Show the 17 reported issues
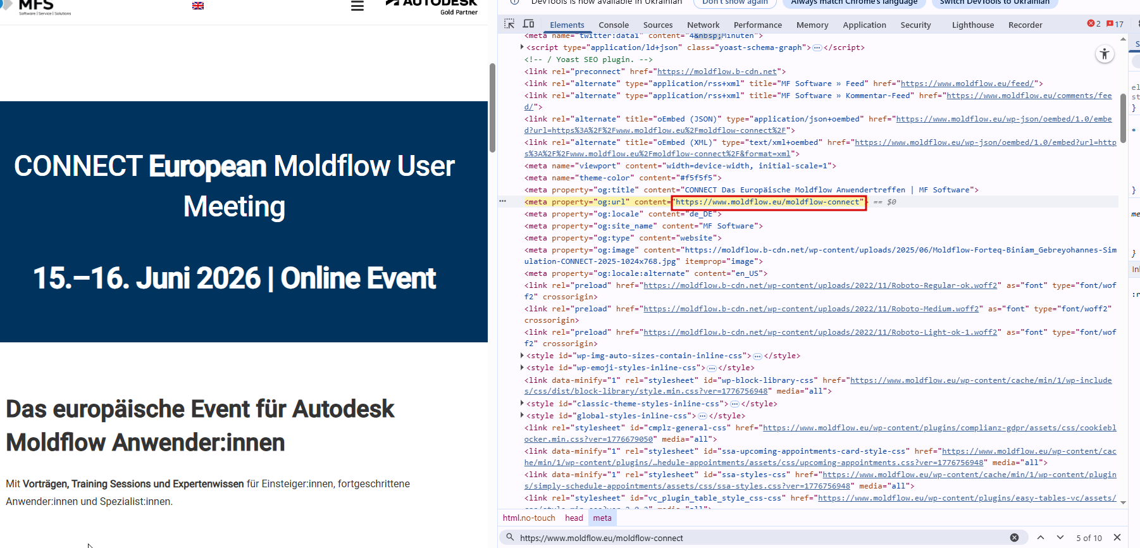The height and width of the screenshot is (548, 1140). pos(1115,24)
